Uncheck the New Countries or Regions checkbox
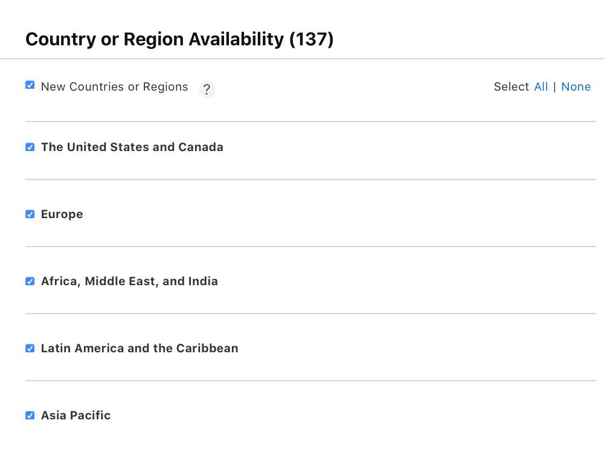 (x=30, y=85)
